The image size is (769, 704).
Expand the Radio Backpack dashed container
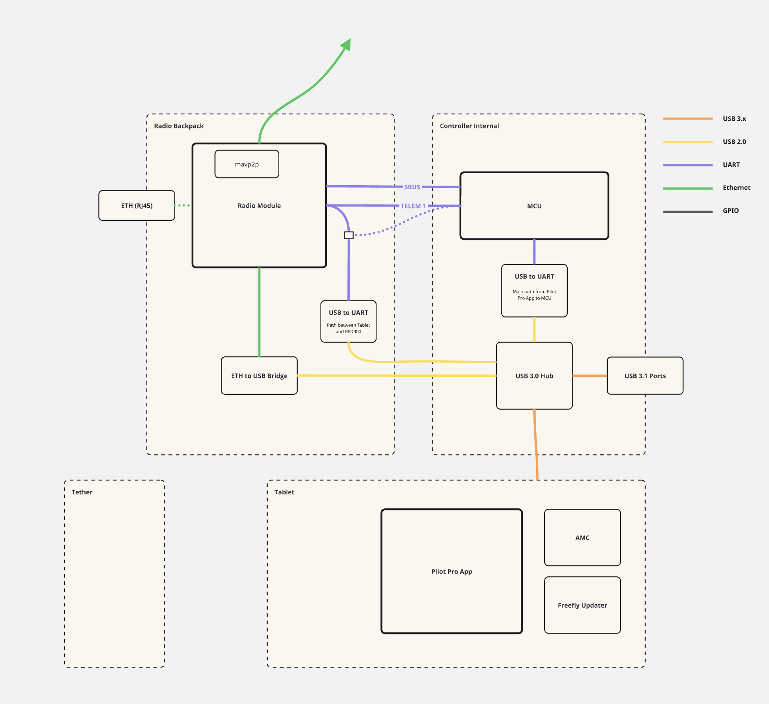point(179,126)
